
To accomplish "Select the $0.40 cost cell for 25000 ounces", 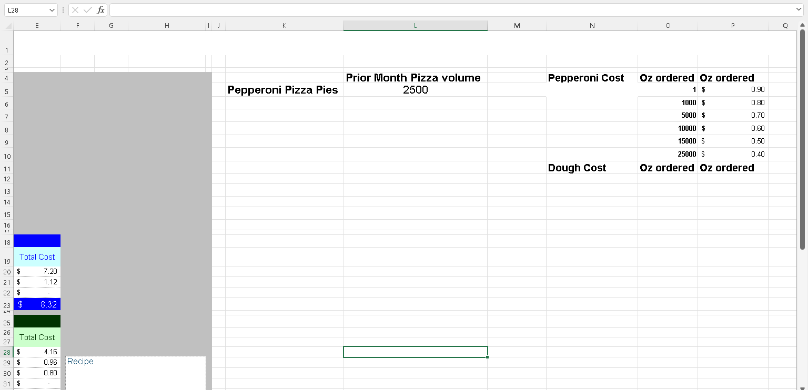I will coord(733,154).
